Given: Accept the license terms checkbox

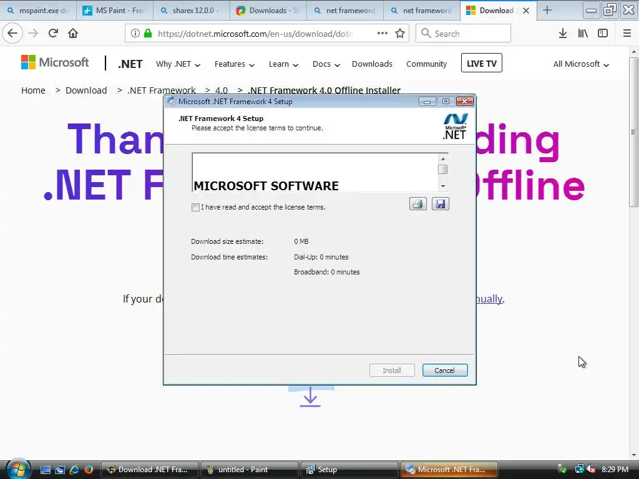Looking at the screenshot, I should click(195, 207).
